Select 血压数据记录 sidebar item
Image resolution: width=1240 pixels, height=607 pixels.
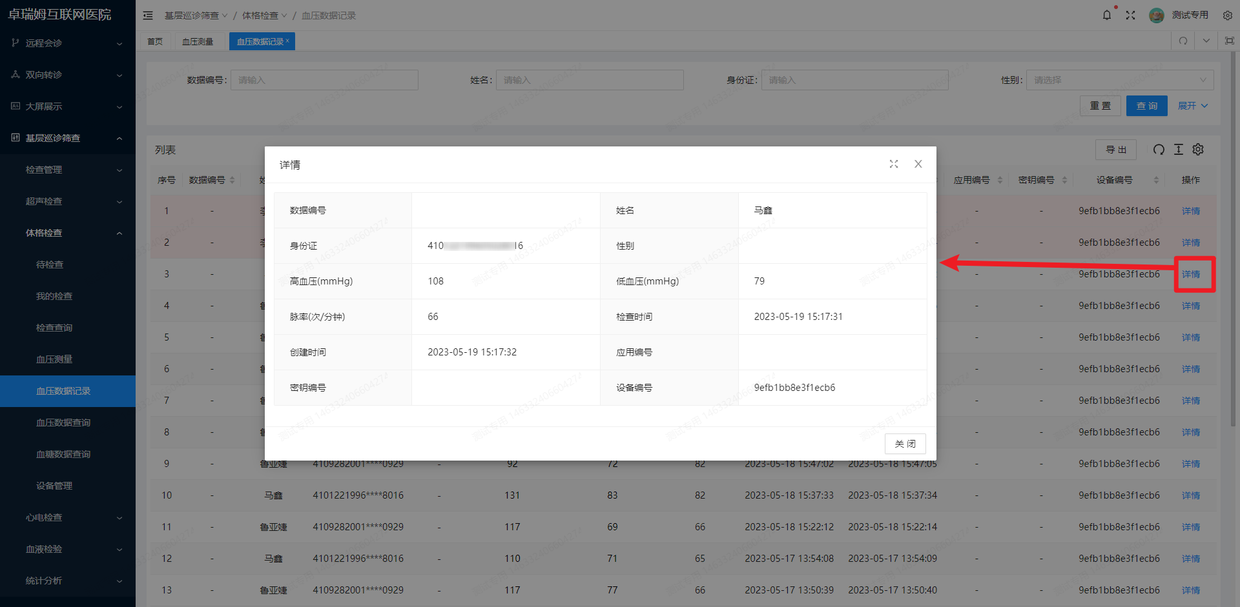coord(68,391)
